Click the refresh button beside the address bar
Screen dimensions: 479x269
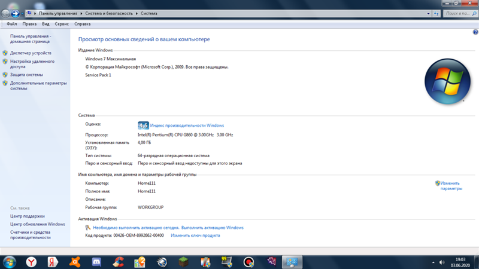pyautogui.click(x=436, y=13)
